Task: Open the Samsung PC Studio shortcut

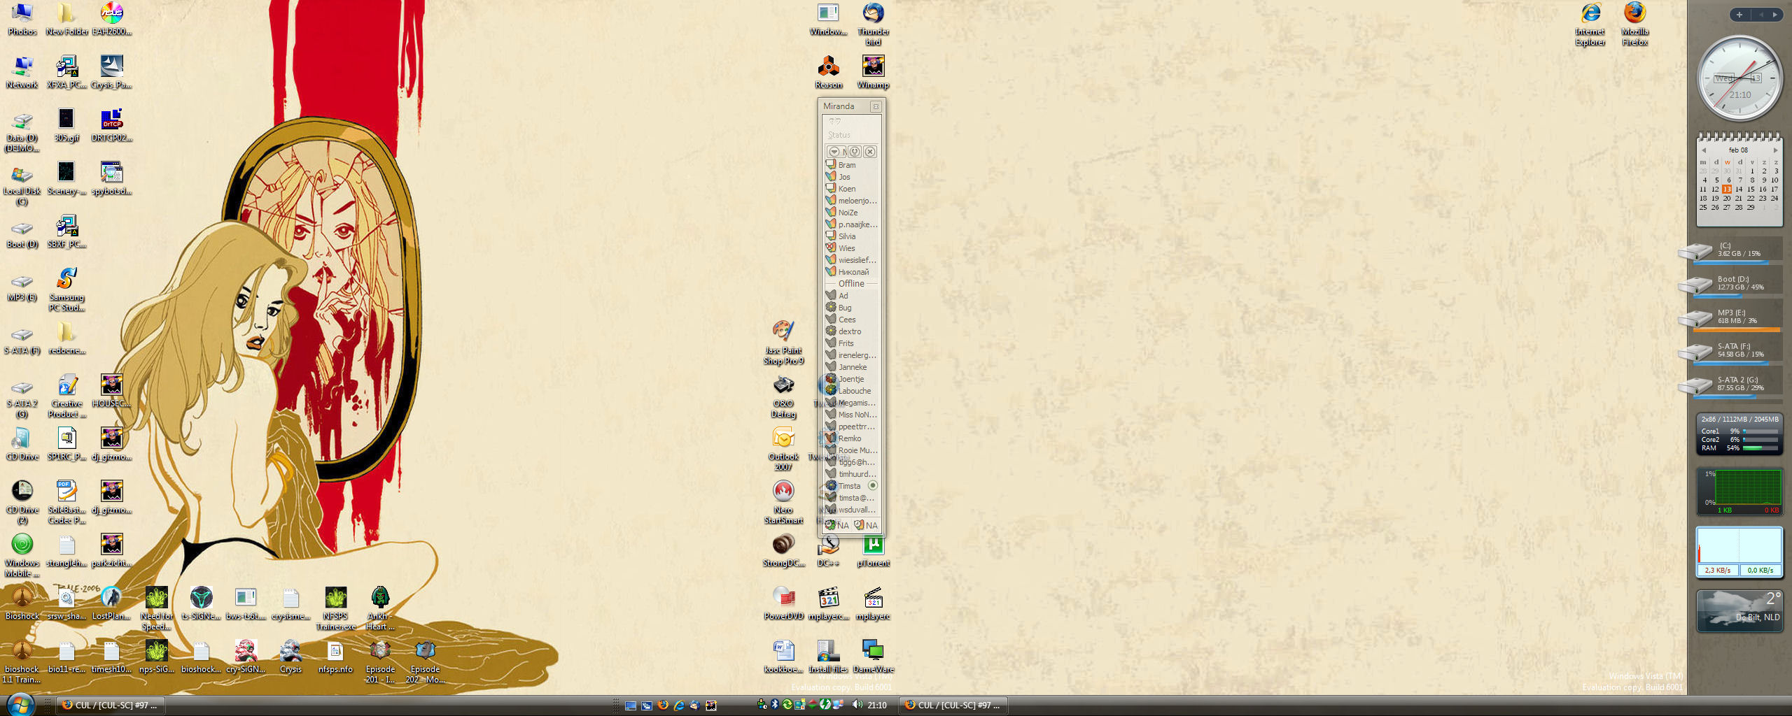Action: point(66,289)
